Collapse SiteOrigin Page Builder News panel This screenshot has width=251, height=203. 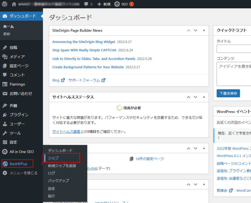pos(204,30)
